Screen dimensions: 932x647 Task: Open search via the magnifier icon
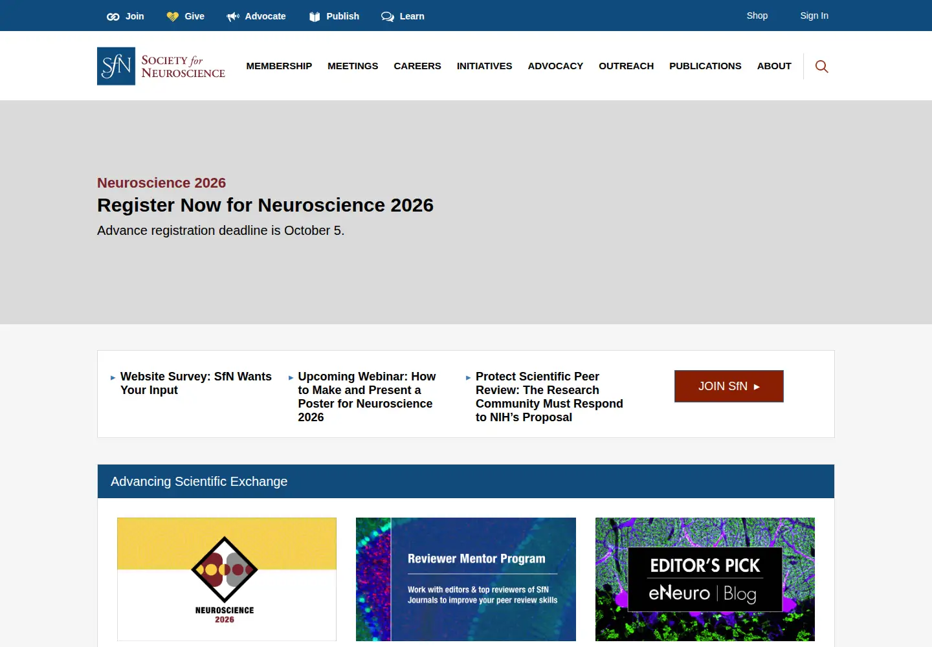point(821,66)
